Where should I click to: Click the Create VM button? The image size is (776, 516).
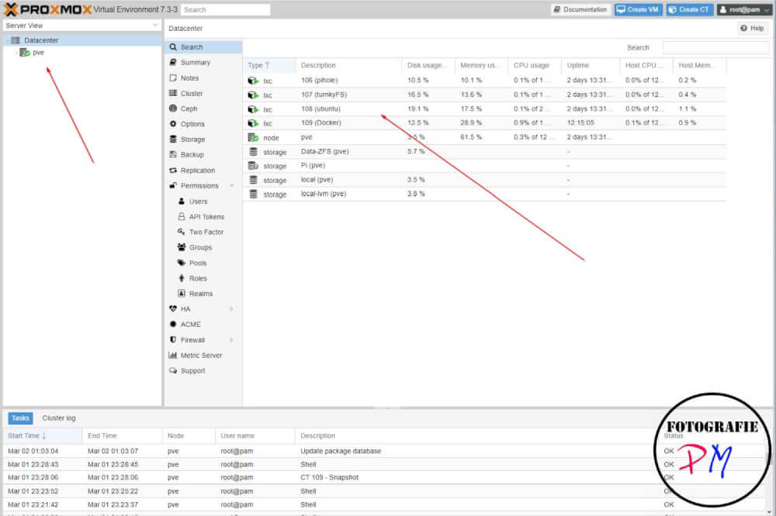point(639,9)
